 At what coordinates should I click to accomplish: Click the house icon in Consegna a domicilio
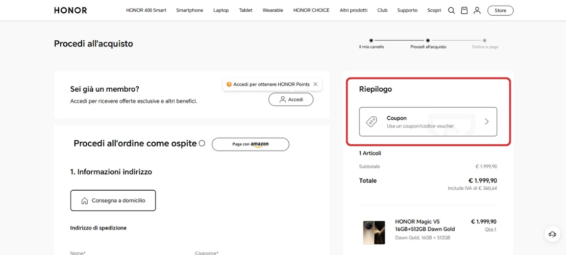click(85, 200)
